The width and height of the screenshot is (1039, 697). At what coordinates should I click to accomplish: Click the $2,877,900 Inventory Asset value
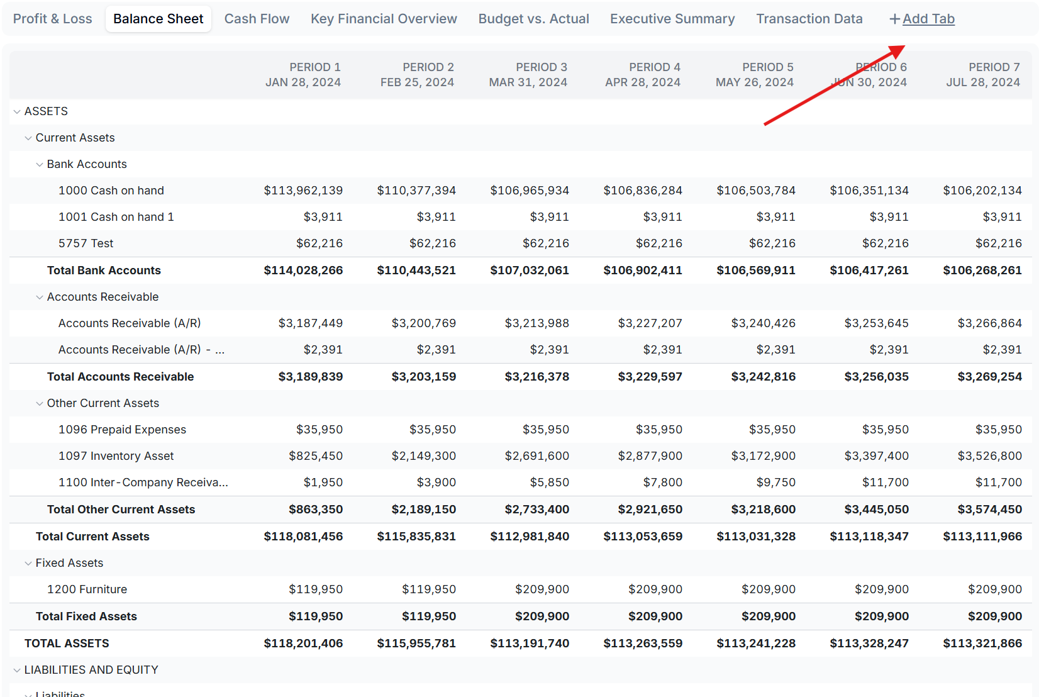650,456
